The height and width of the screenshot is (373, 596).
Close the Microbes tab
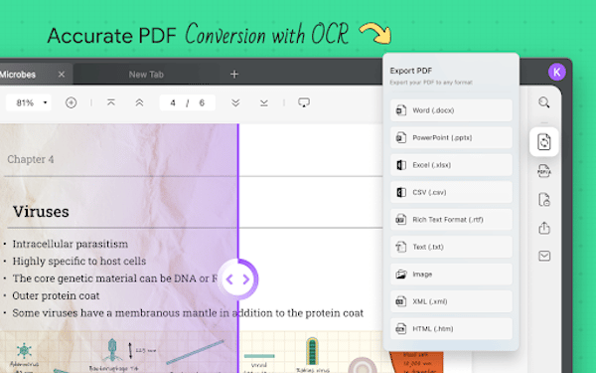pos(62,75)
